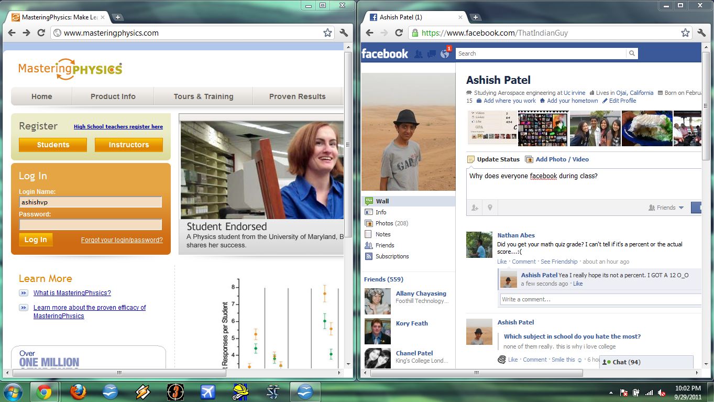Open Facebook messages icon in header
This screenshot has width=714, height=402.
[432, 53]
